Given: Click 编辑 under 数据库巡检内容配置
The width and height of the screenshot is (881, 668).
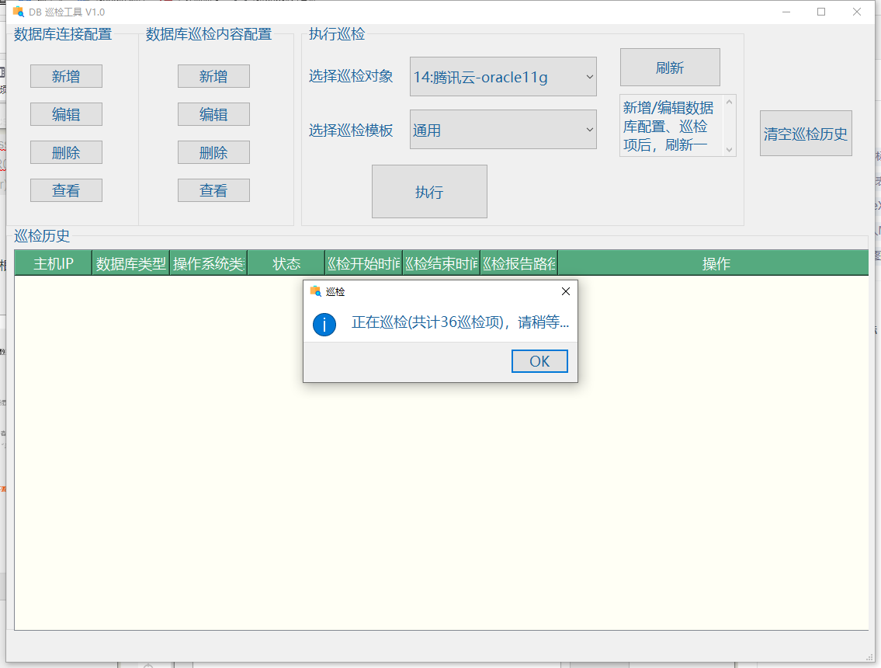Looking at the screenshot, I should coord(213,114).
